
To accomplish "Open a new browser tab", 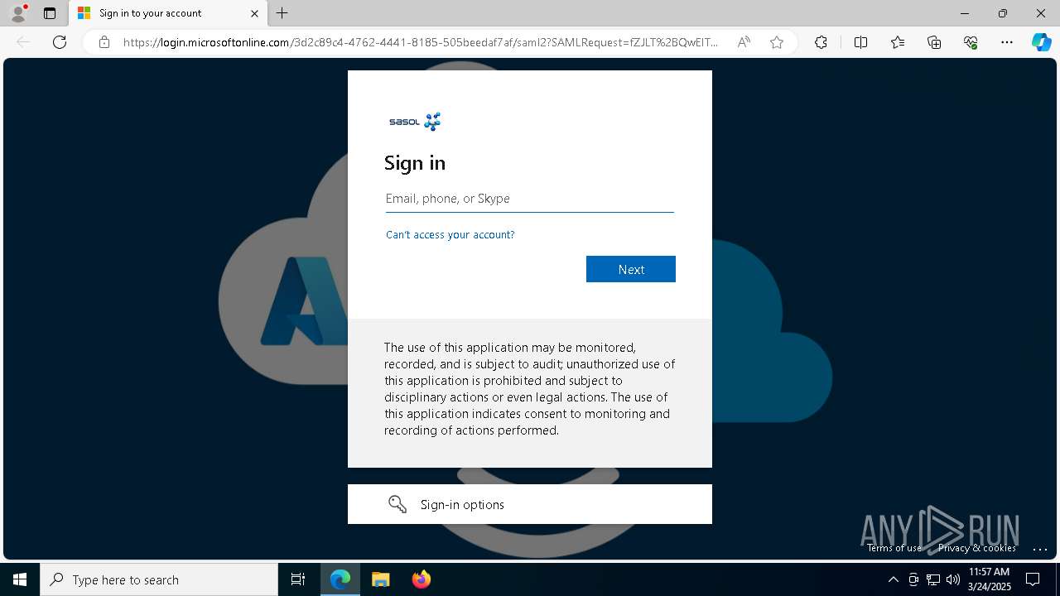I will 282,13.
